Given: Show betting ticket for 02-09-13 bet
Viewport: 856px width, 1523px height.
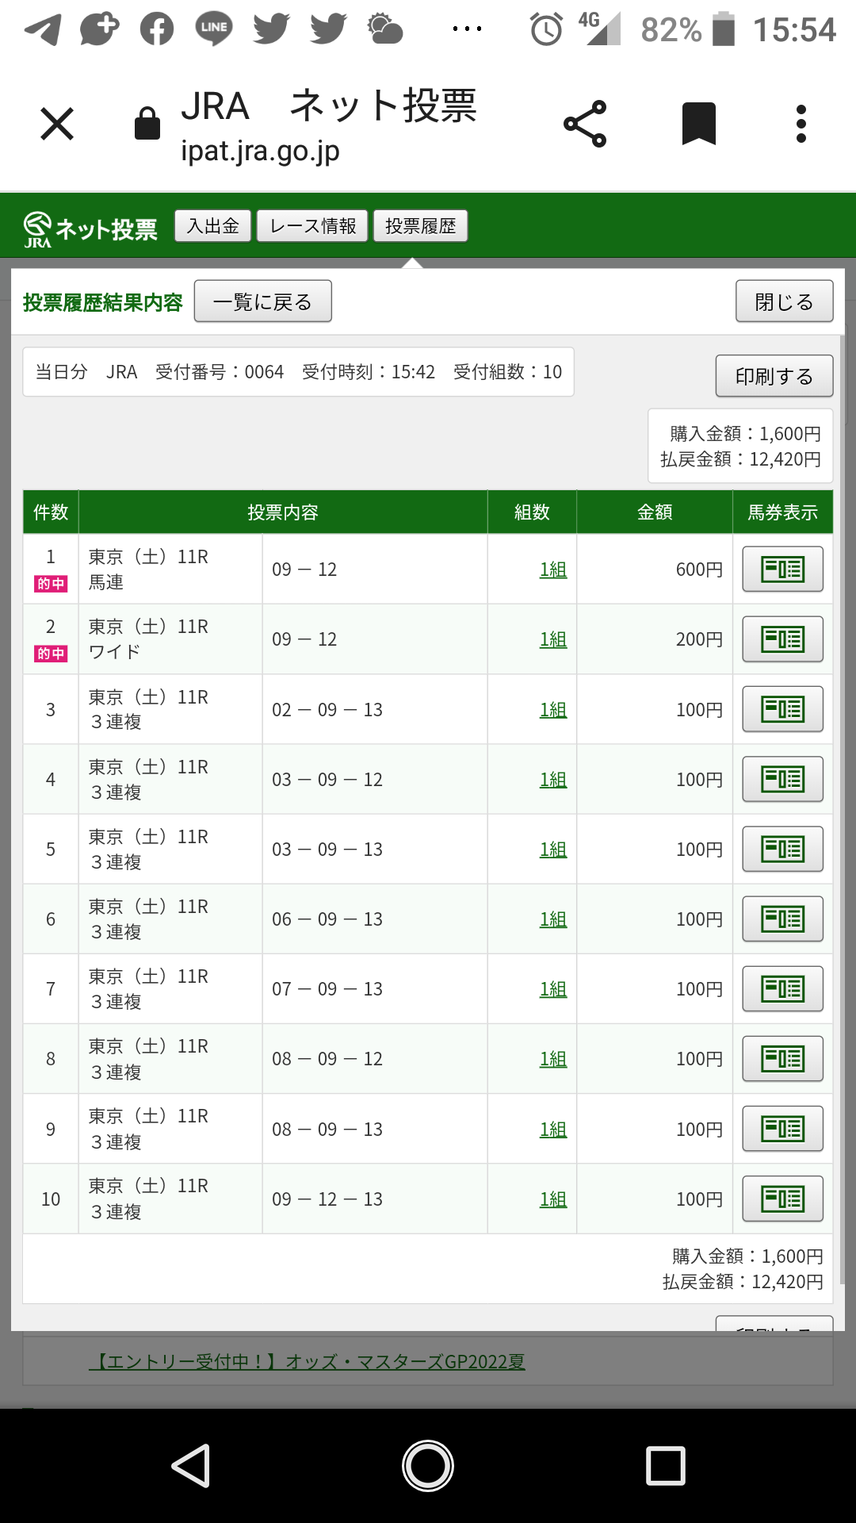Looking at the screenshot, I should (782, 709).
